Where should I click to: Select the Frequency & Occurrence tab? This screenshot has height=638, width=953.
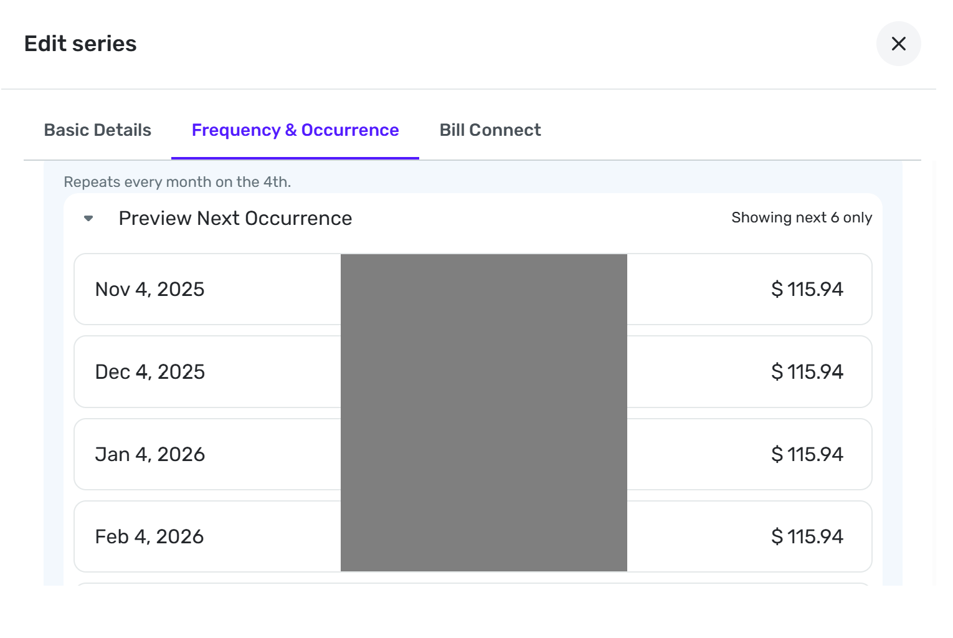[x=295, y=130]
